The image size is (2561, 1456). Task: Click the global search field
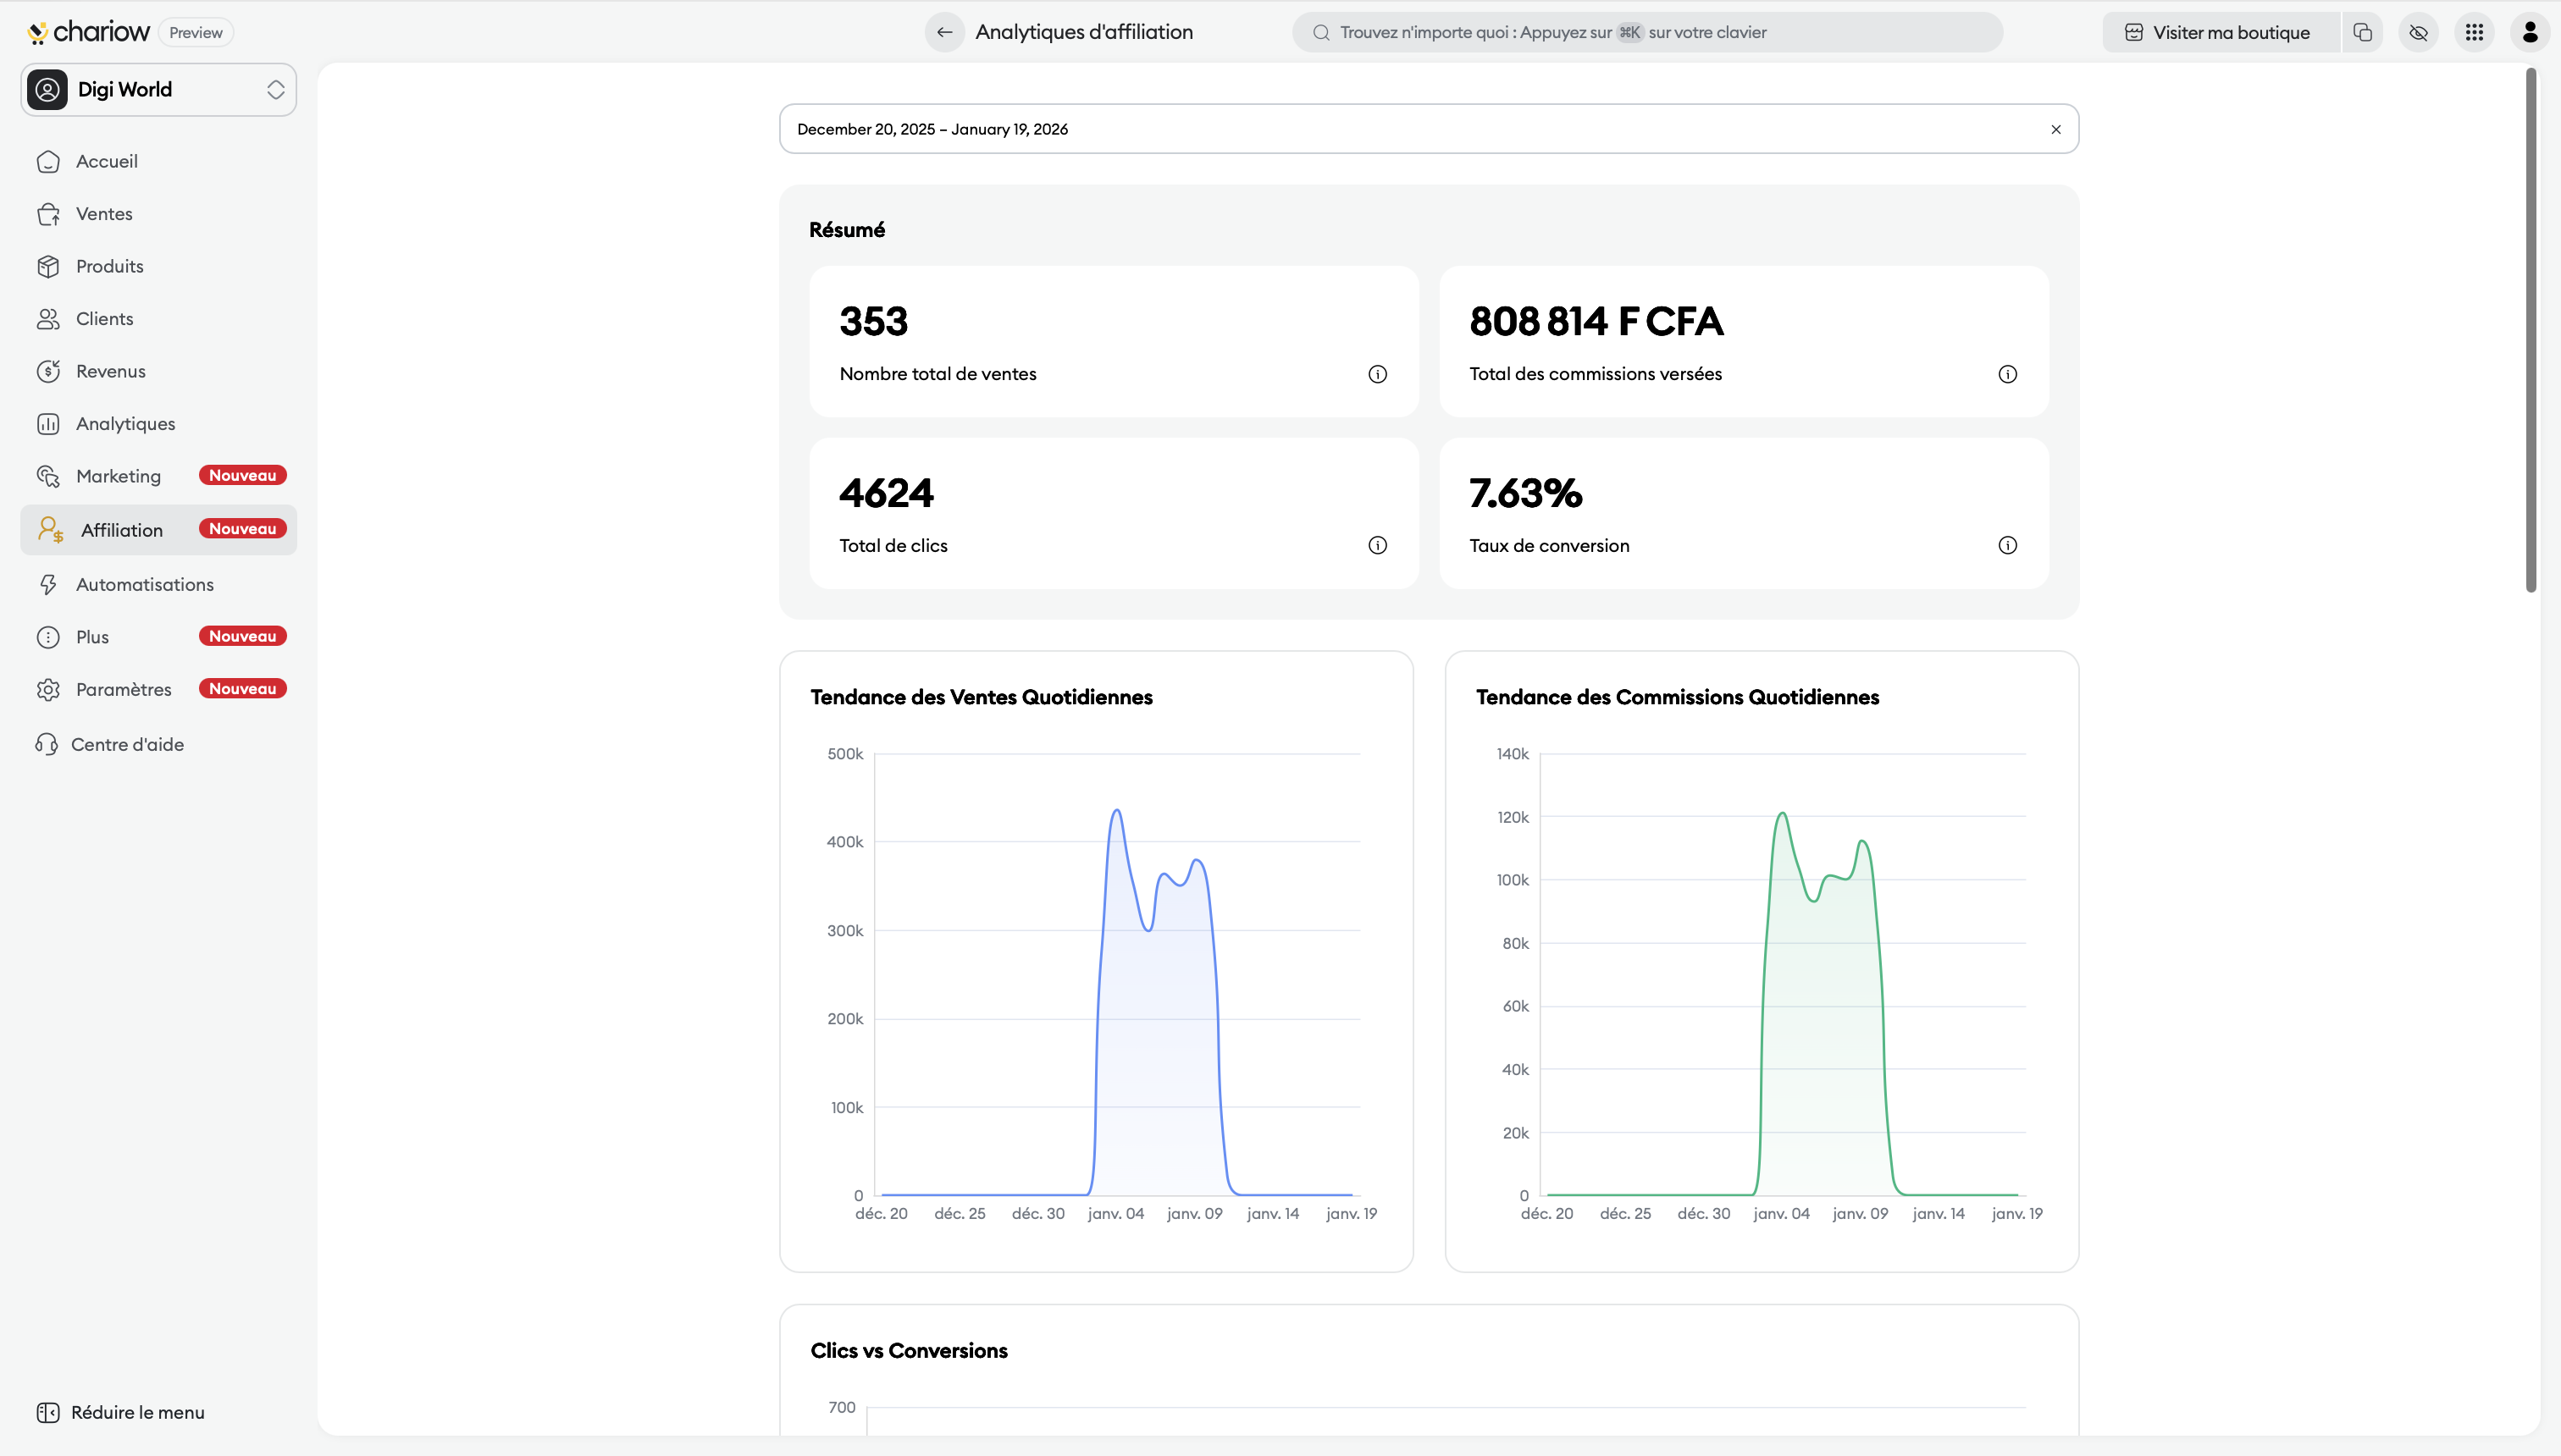[1646, 32]
